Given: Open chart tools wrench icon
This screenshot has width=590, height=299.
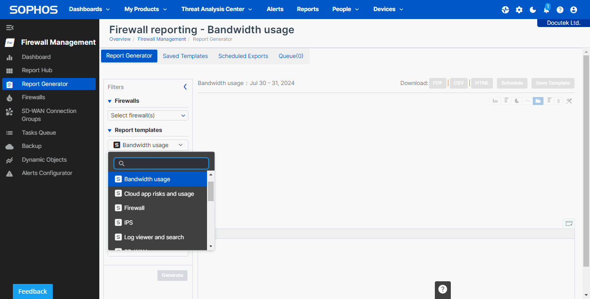Looking at the screenshot, I should [569, 101].
